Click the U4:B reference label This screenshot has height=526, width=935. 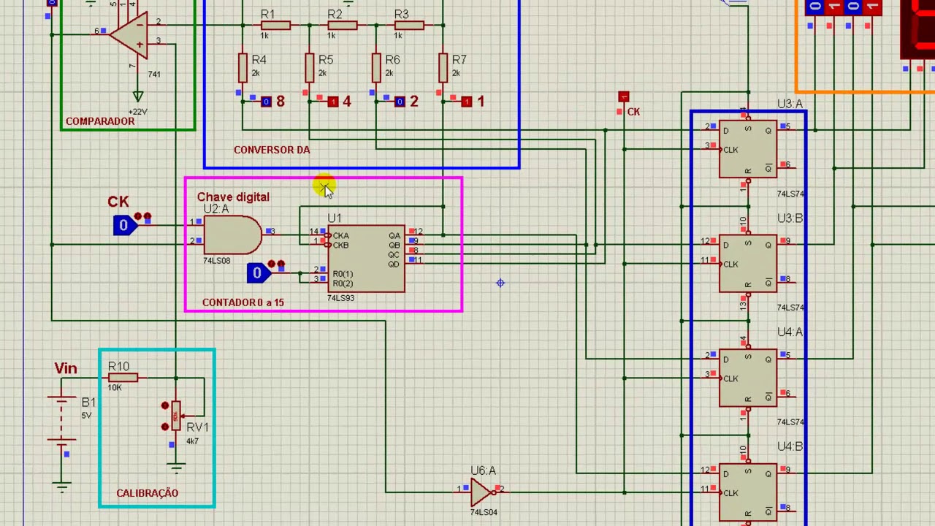pyautogui.click(x=790, y=446)
